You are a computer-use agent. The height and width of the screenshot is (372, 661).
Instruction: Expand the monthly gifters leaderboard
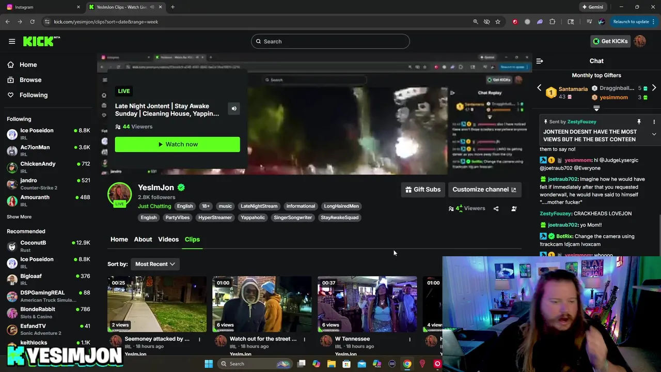[596, 109]
